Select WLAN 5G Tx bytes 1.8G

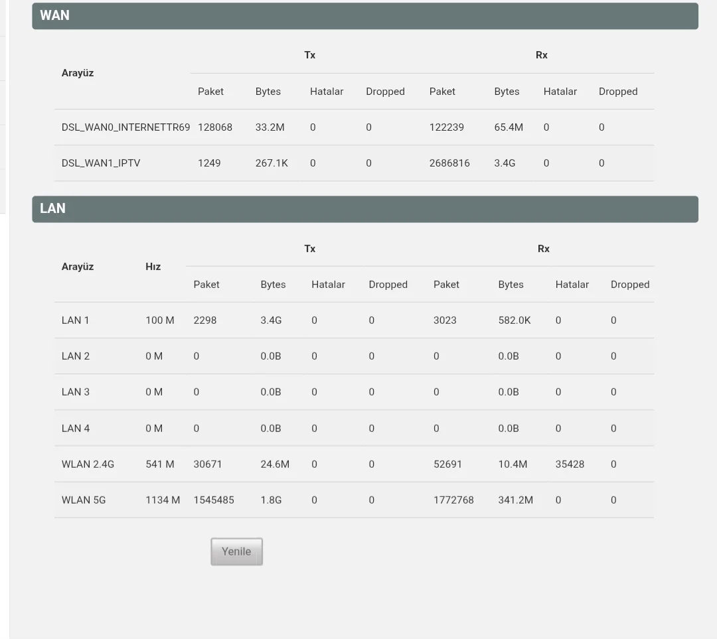(271, 500)
